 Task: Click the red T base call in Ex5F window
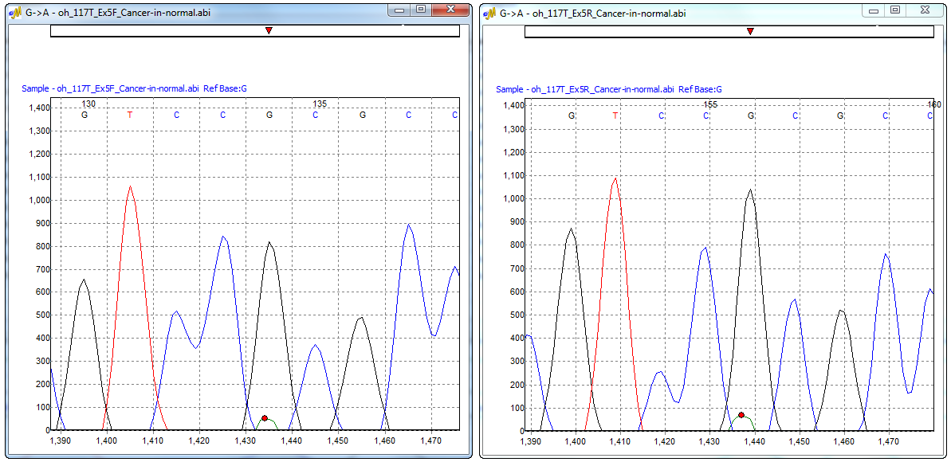pos(130,115)
